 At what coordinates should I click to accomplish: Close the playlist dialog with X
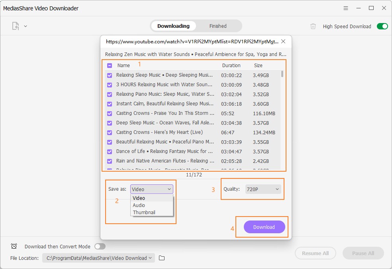283,41
